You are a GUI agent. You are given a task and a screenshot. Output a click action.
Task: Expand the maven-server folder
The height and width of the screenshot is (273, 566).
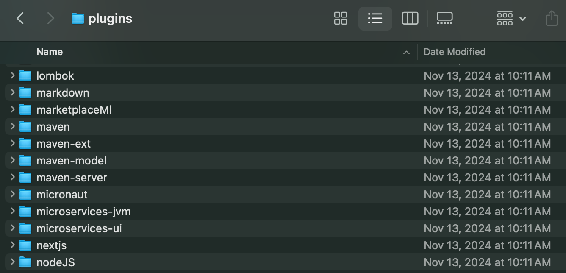(x=12, y=177)
